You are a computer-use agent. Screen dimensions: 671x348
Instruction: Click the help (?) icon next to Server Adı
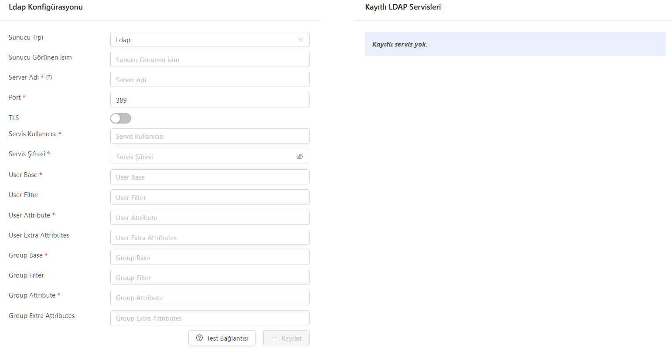point(49,77)
